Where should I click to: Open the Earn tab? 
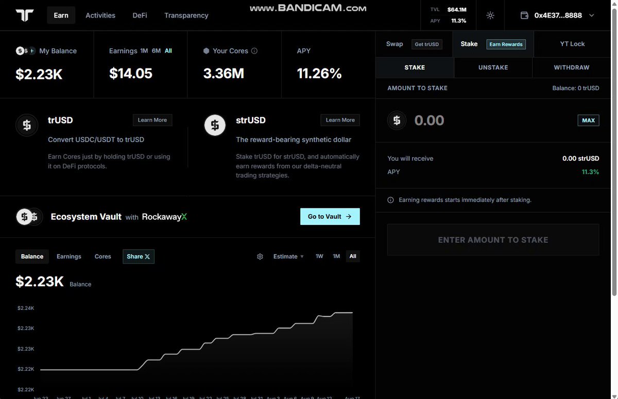pyautogui.click(x=61, y=15)
